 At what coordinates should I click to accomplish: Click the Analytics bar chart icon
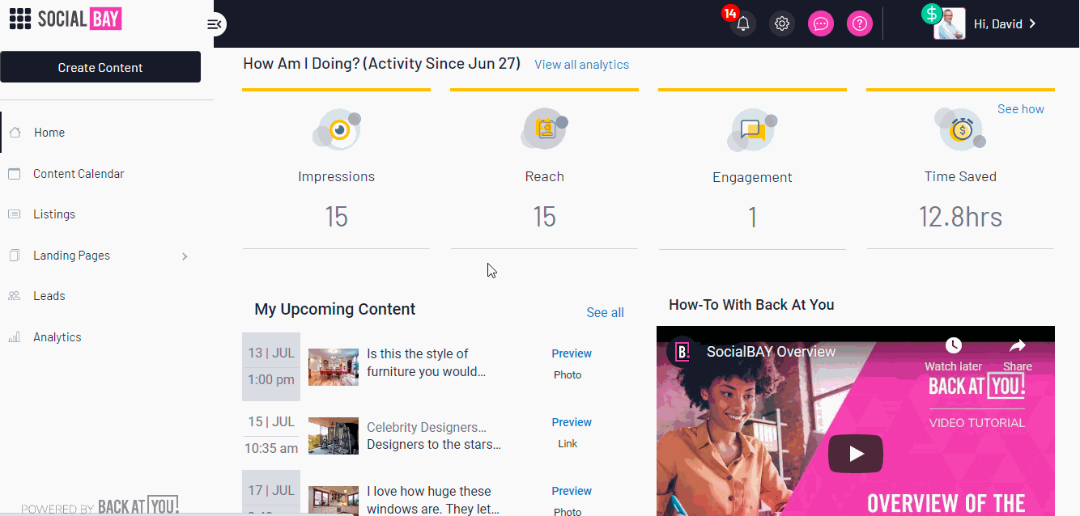(x=14, y=337)
